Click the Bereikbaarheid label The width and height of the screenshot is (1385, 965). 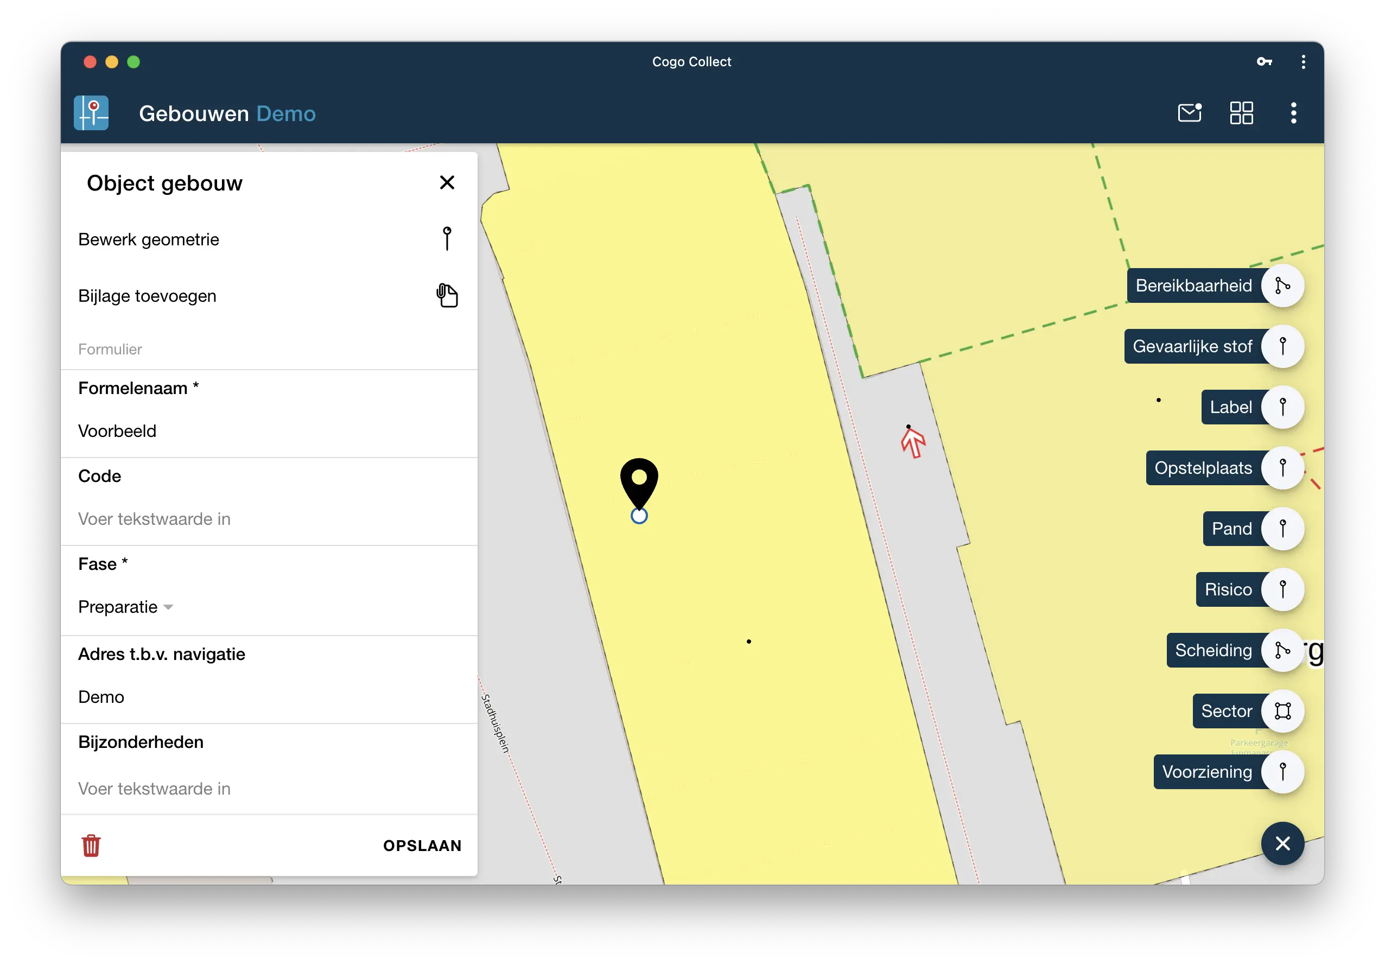pos(1194,286)
